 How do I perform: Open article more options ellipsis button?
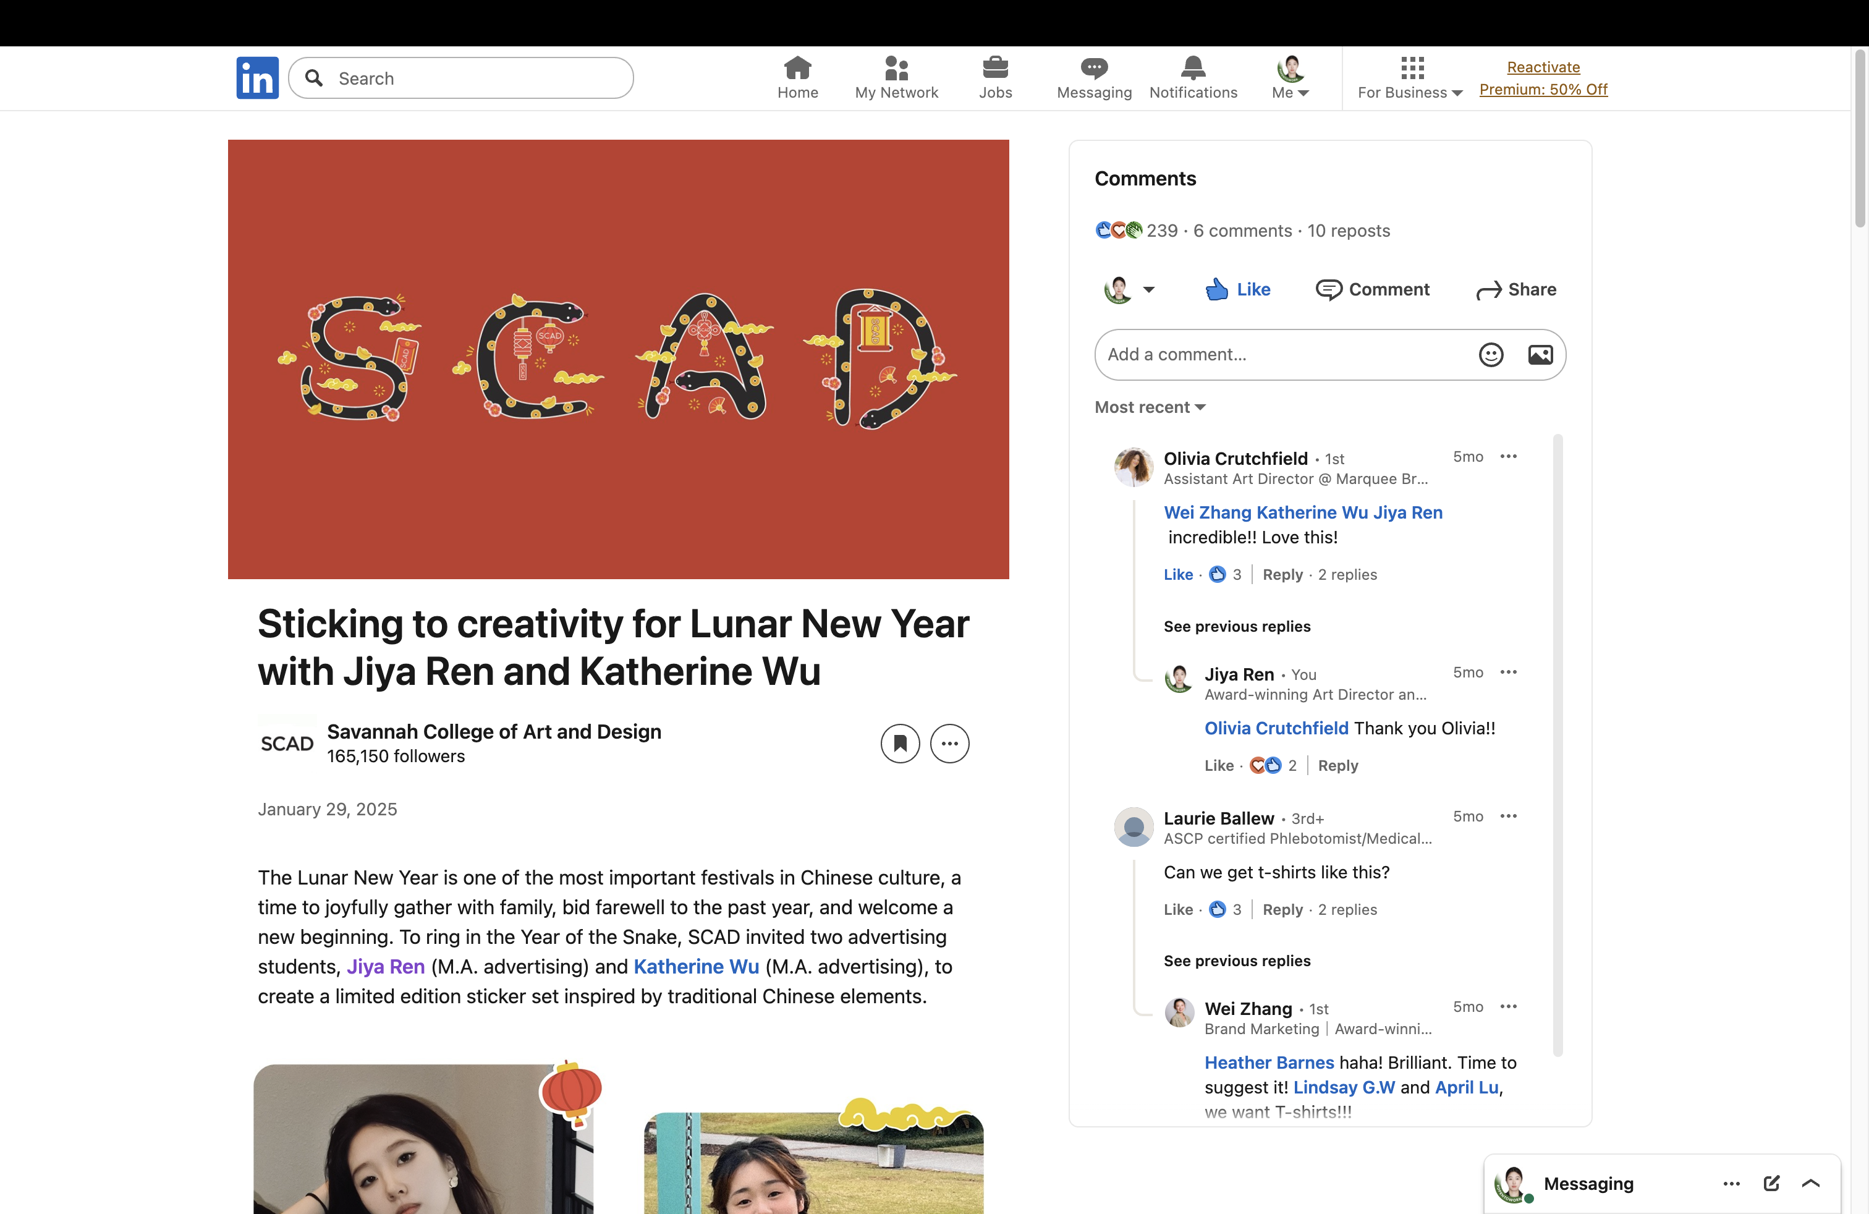949,743
